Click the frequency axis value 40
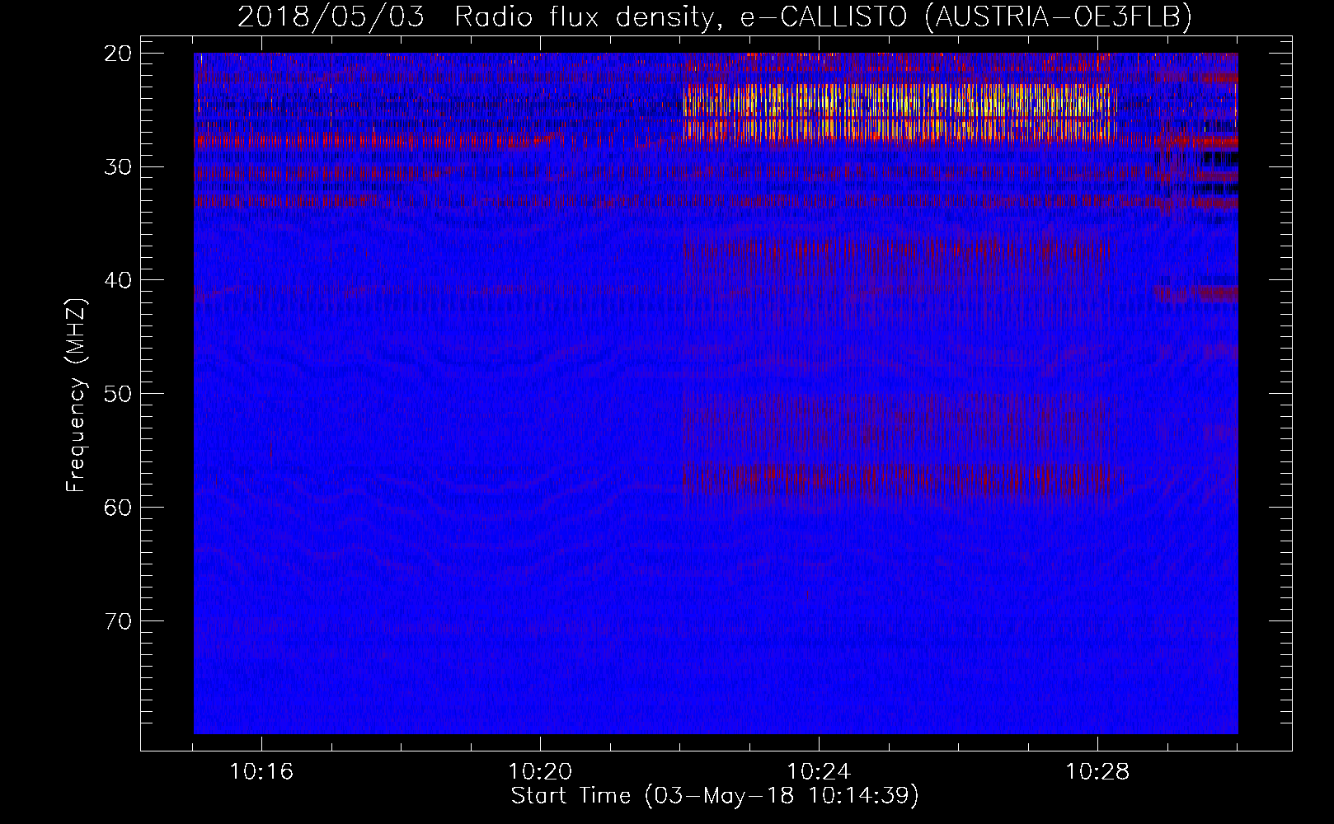Image resolution: width=1334 pixels, height=824 pixels. pos(118,280)
